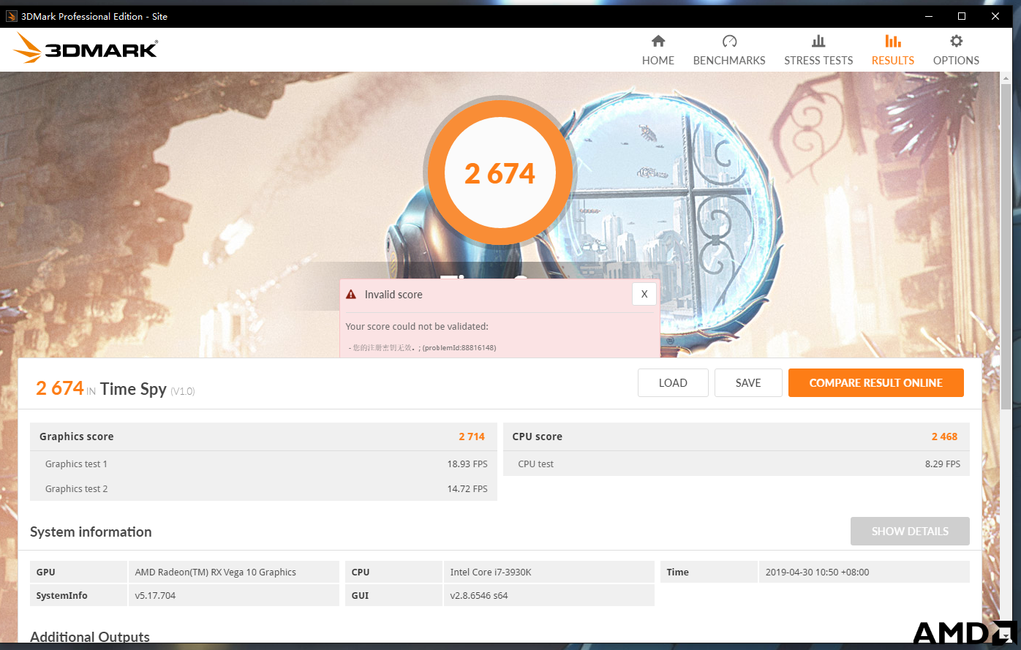Screen dimensions: 1021x650
Task: Click SHOW DETAILS in System information
Action: click(910, 532)
